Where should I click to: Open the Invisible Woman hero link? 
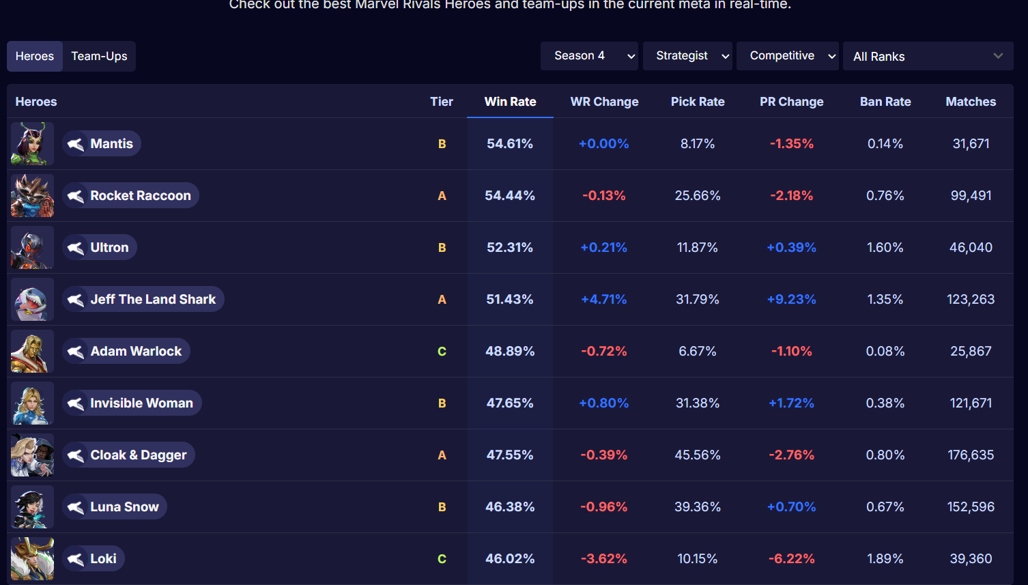[x=132, y=403]
